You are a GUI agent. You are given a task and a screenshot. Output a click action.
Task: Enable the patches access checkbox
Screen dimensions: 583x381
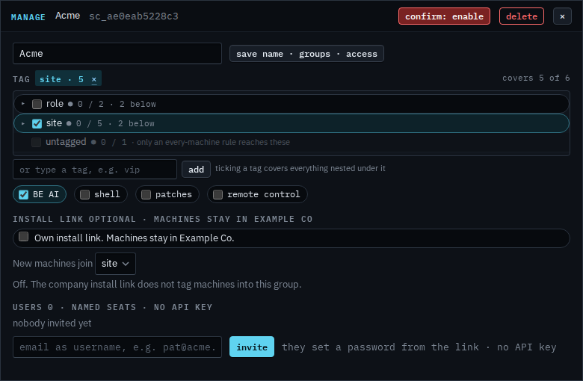(146, 194)
